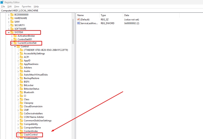This screenshot has width=203, height=139.
Task: Click the CMF folder icon
Action: click(21, 110)
